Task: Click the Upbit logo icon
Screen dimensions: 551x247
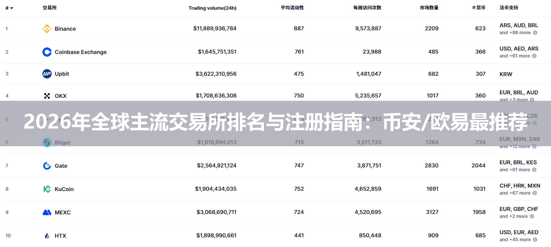Action: click(47, 74)
